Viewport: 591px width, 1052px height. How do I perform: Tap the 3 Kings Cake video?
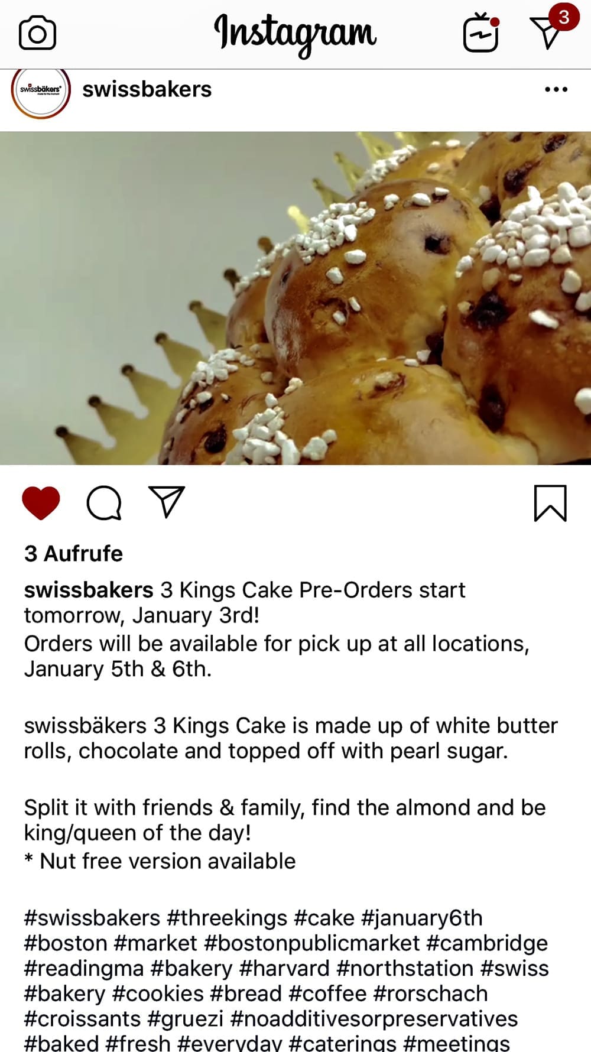click(295, 298)
